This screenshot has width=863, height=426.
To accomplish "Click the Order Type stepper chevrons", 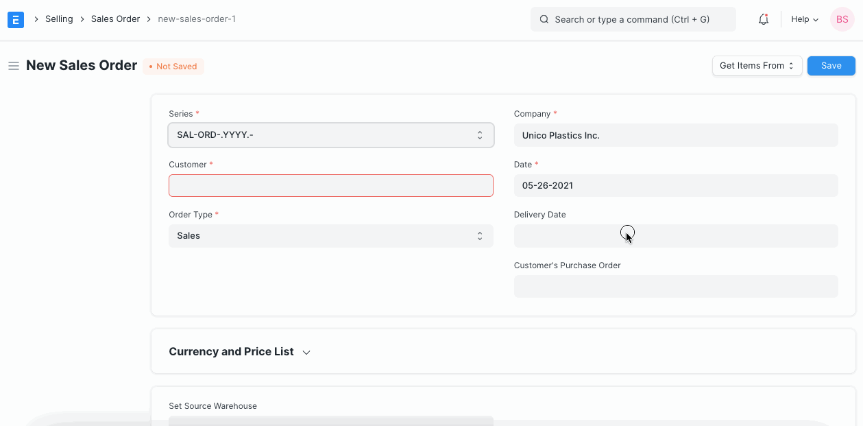I will click(x=480, y=235).
